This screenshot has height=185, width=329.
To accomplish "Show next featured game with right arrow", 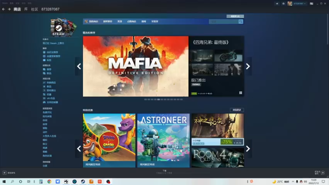I will (248, 66).
